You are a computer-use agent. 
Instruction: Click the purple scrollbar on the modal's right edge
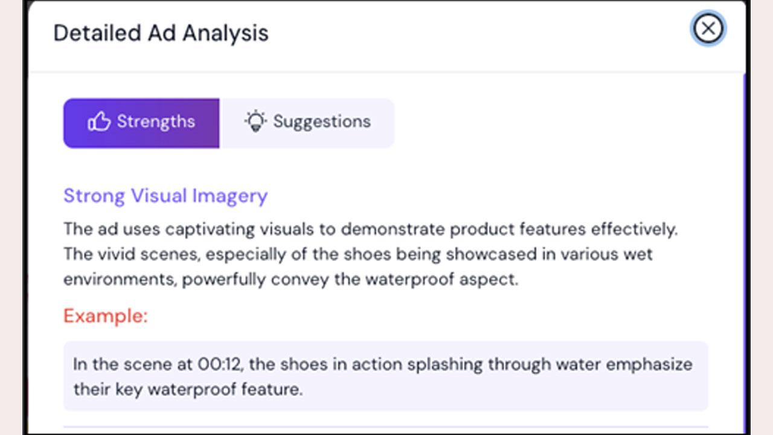(744, 254)
